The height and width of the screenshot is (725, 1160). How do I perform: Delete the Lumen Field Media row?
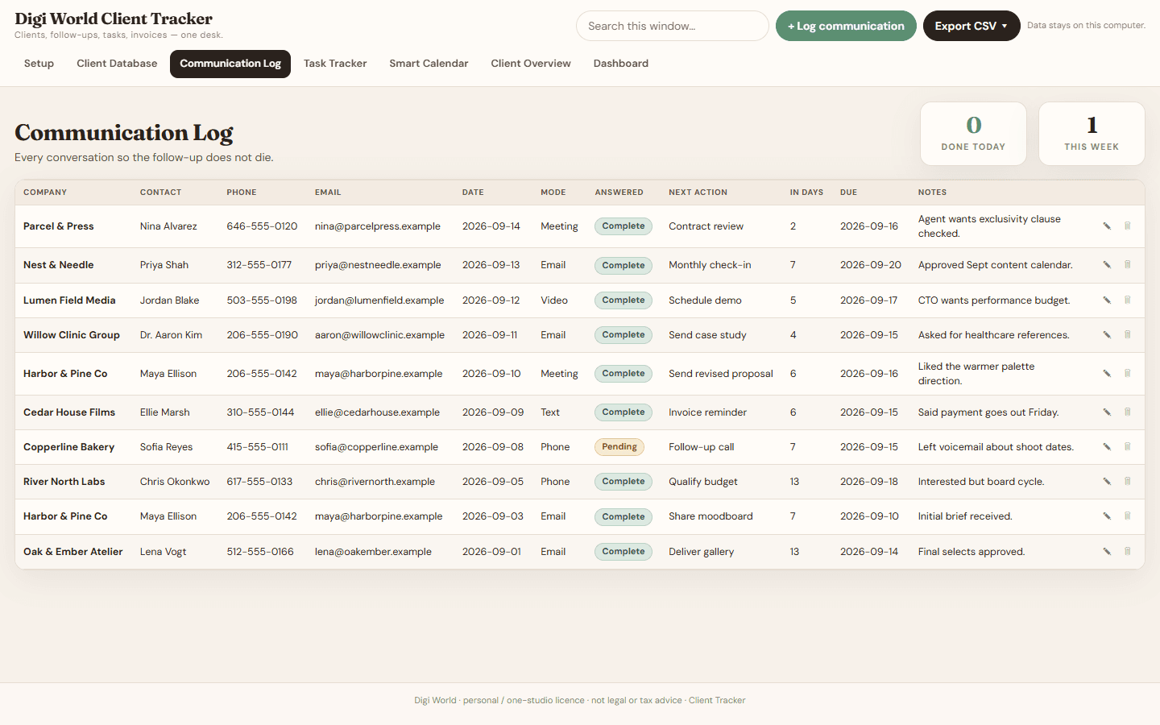click(x=1128, y=300)
